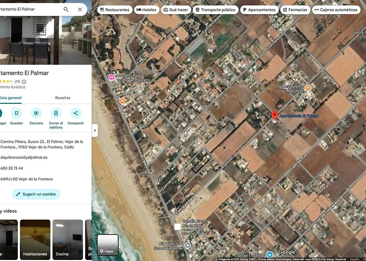Clear the search with the X icon
366x261 pixels.
pyautogui.click(x=80, y=9)
